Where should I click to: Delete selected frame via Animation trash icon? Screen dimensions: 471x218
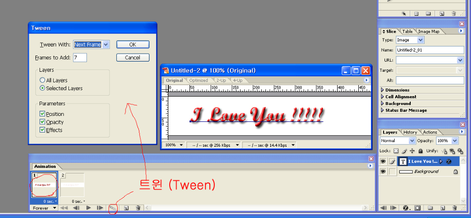coord(138,208)
